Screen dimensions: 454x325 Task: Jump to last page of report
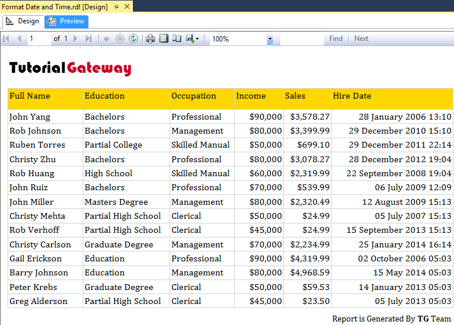pos(89,39)
